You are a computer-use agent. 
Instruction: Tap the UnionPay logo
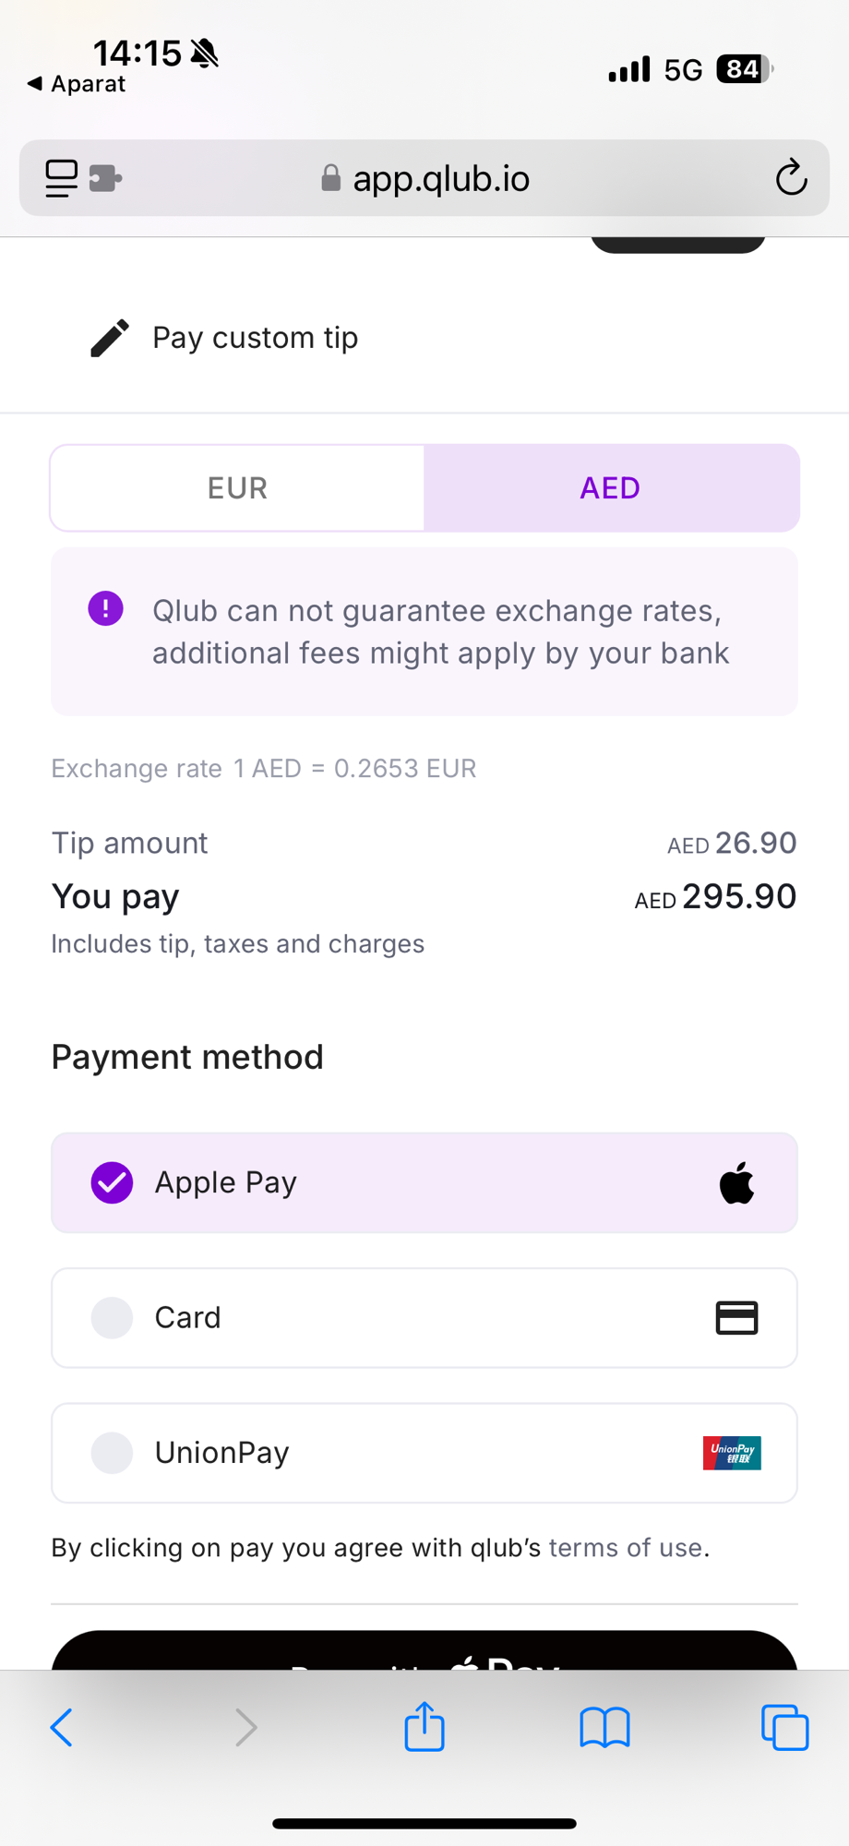pyautogui.click(x=732, y=1453)
